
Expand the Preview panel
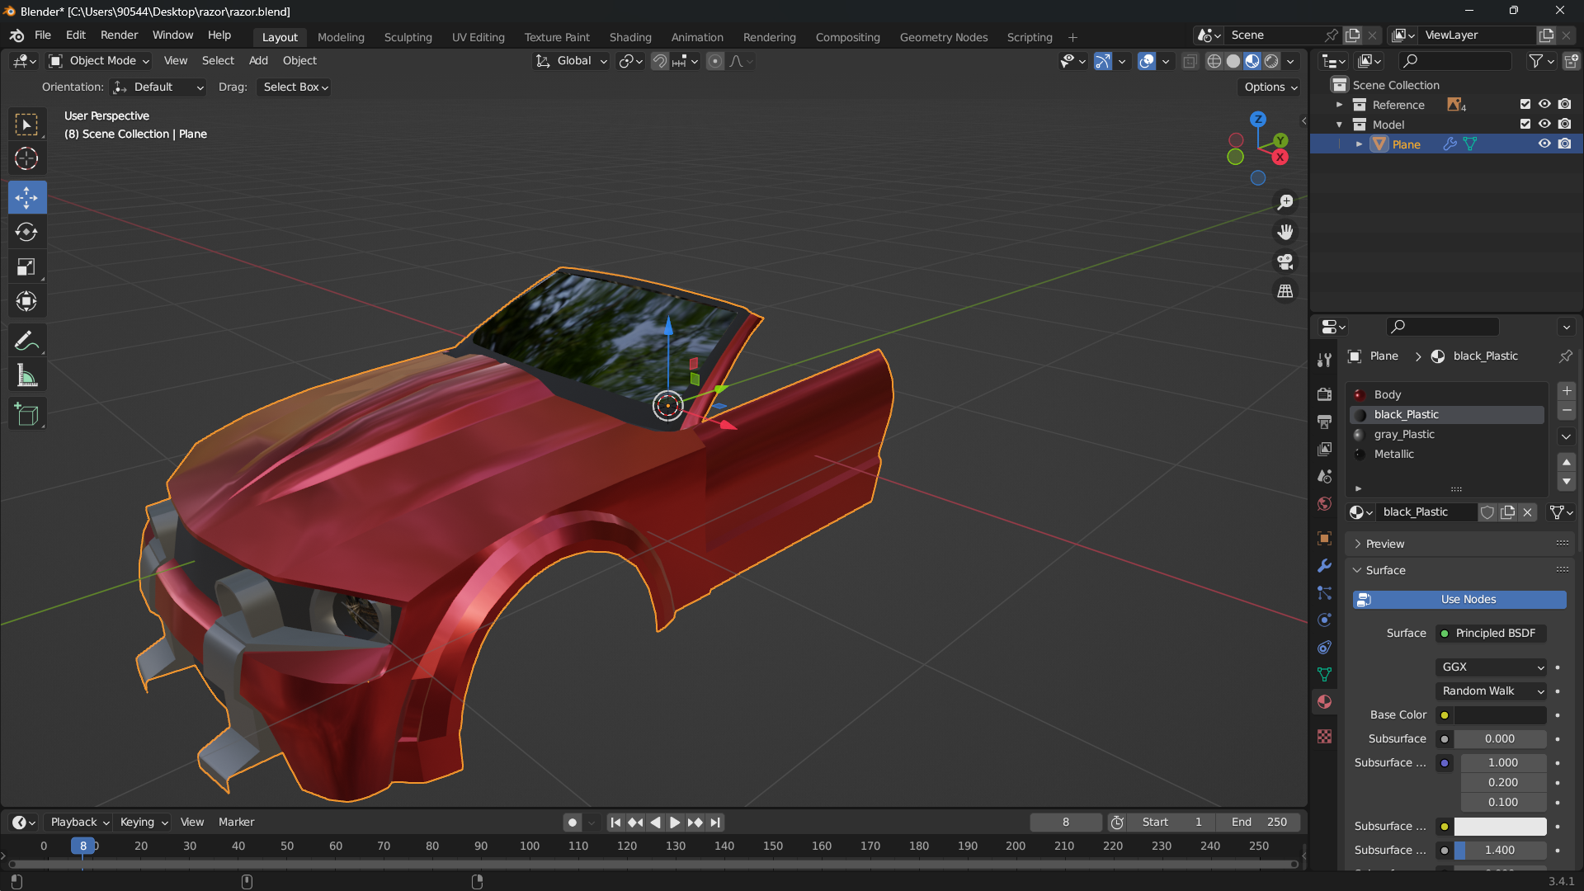coord(1384,544)
